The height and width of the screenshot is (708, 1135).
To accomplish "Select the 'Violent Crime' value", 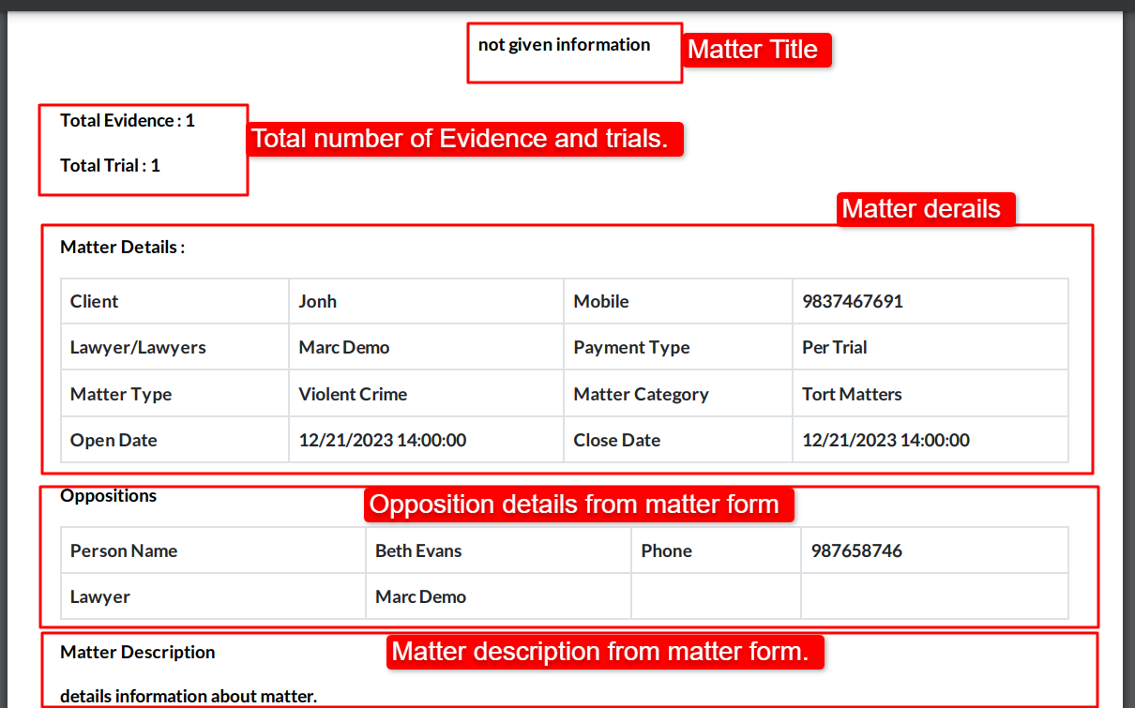I will (353, 394).
